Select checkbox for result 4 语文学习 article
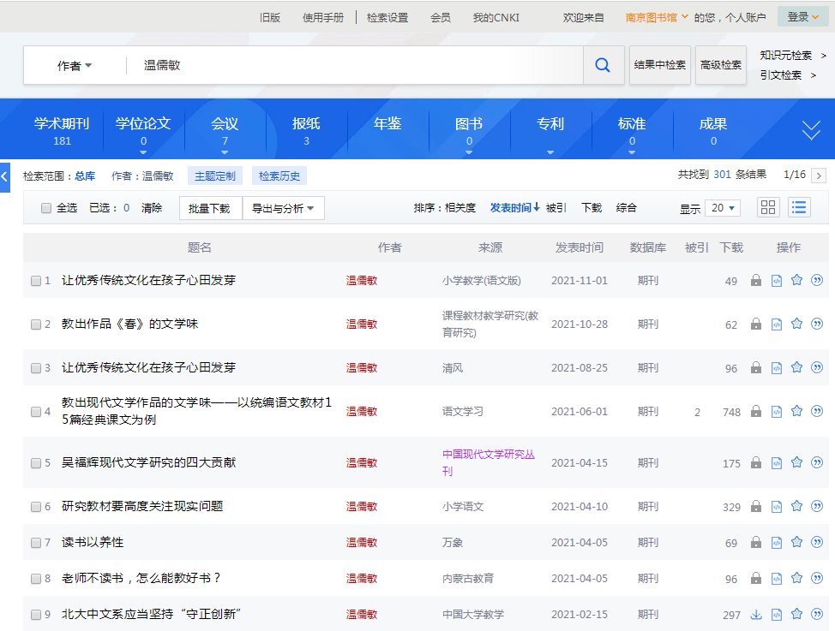The height and width of the screenshot is (631, 835). (x=36, y=411)
